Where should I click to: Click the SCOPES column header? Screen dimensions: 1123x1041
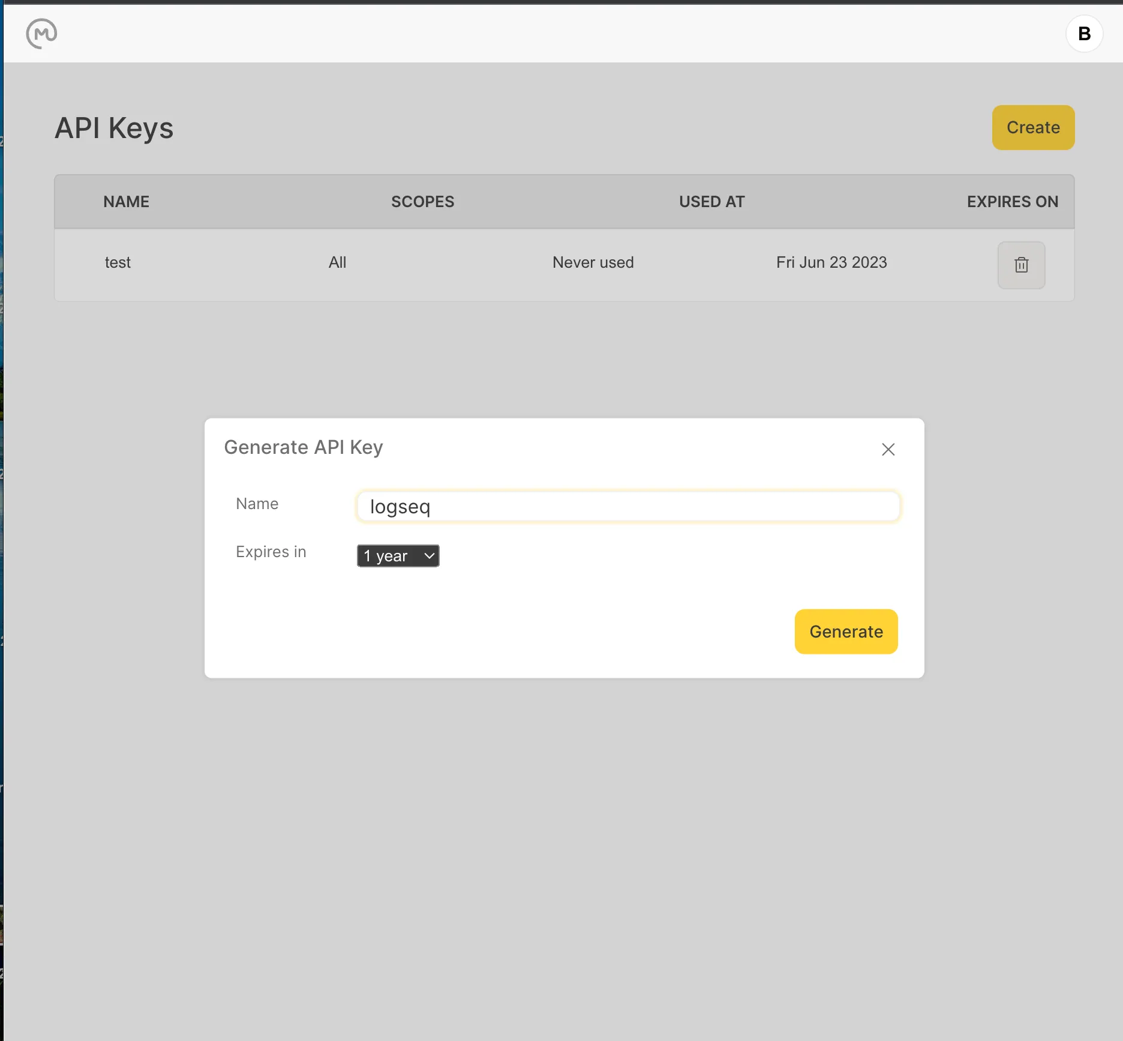click(422, 202)
